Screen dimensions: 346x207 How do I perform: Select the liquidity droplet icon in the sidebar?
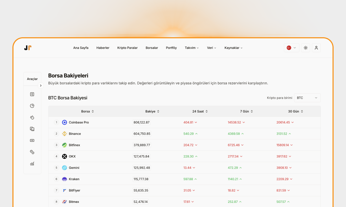click(x=32, y=117)
